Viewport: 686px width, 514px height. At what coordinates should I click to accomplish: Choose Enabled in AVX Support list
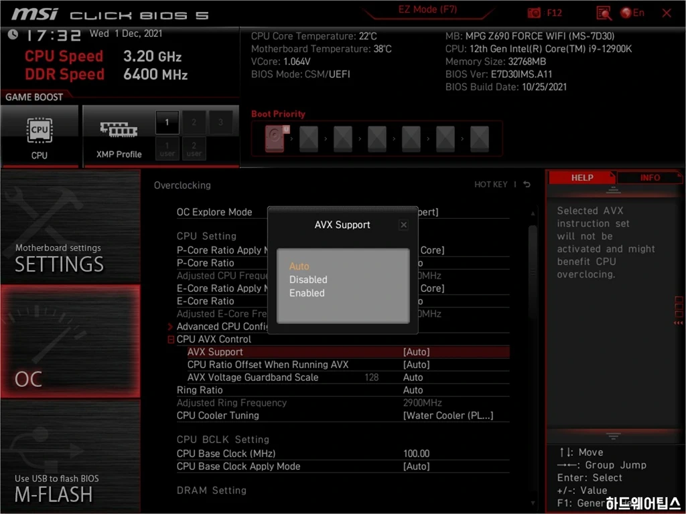(x=307, y=293)
